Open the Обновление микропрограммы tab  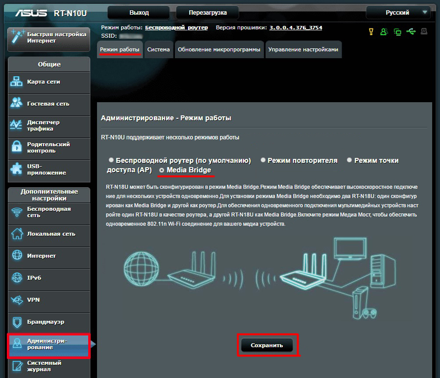219,49
